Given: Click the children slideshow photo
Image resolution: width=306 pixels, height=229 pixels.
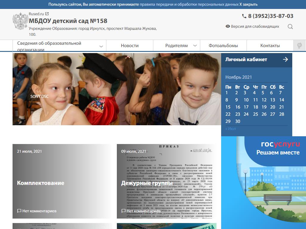Looking at the screenshot, I should 117,89.
